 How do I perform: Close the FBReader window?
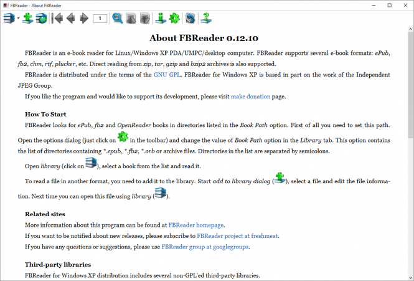(x=405, y=5)
